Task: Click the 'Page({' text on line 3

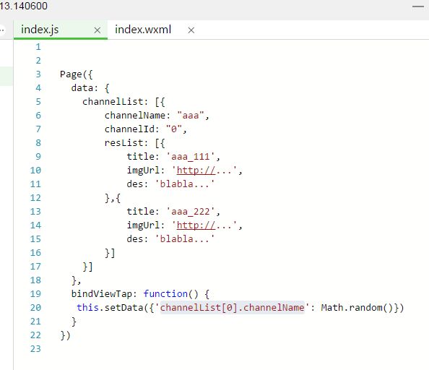Action: tap(77, 74)
